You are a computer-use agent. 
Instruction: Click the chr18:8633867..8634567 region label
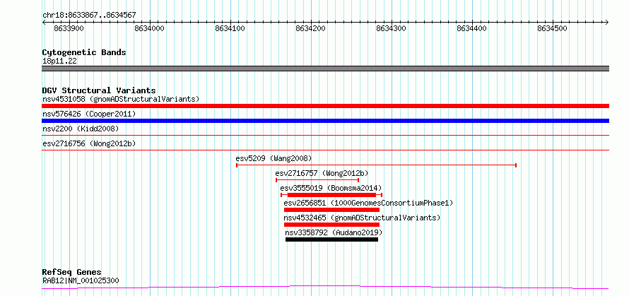tap(89, 16)
